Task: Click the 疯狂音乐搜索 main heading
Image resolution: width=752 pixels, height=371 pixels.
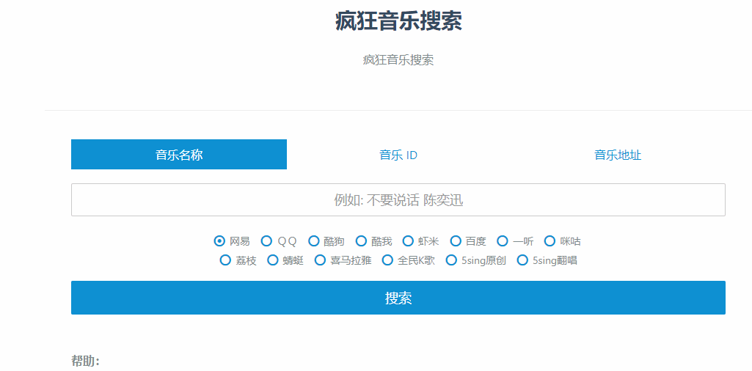Action: (398, 21)
